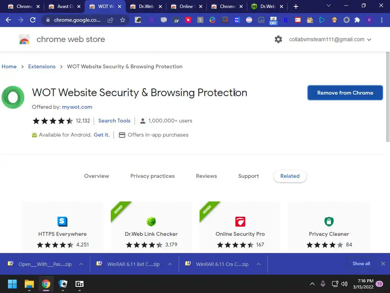Share this page from the address bar
The height and width of the screenshot is (293, 390).
pos(110,20)
